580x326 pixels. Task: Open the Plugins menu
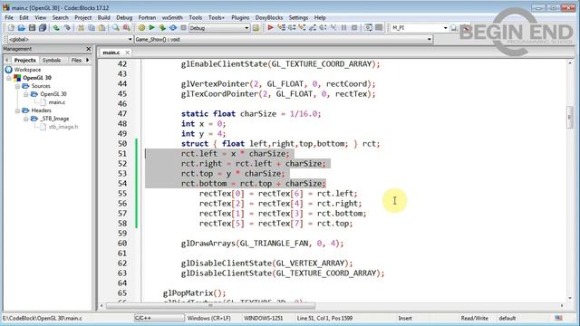click(240, 17)
